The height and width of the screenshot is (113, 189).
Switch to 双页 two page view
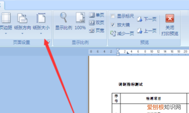point(97,23)
